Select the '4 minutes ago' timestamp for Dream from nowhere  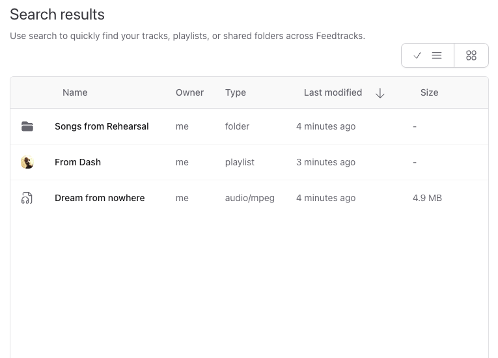(326, 198)
